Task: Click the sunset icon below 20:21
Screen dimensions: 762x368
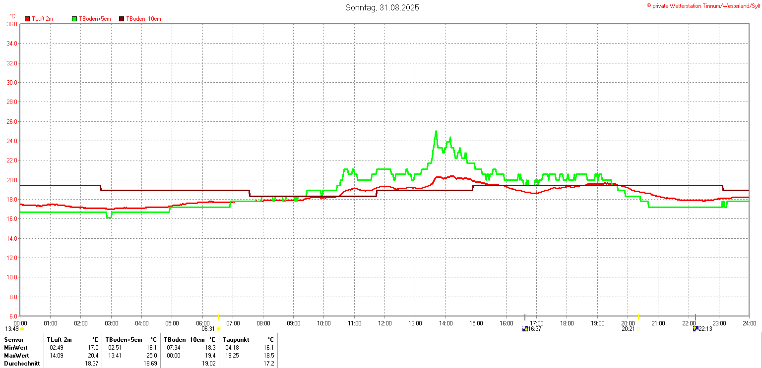Action: coord(638,329)
